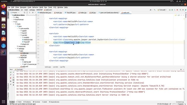Image resolution: width=187 pixels, height=105 pixels.
Task: Click the editor vertical scrollbar
Action: [x=184, y=49]
